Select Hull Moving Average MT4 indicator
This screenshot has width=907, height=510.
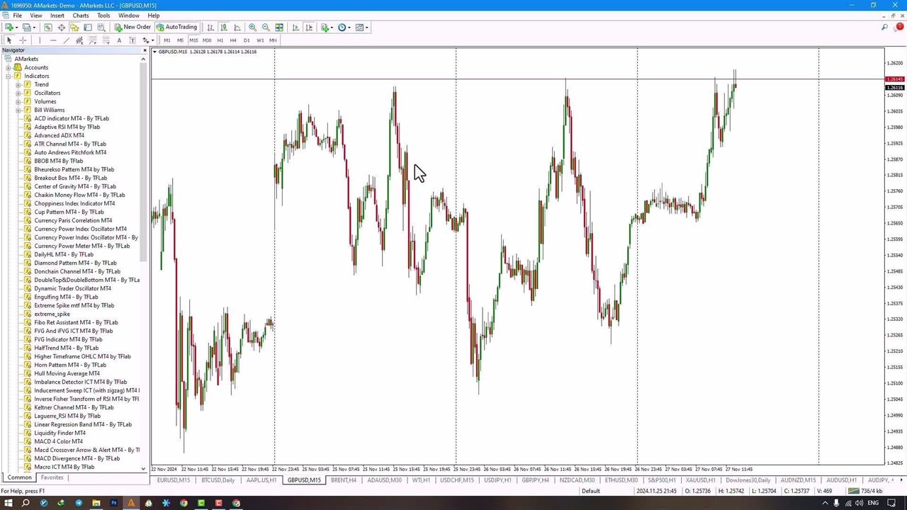(x=67, y=373)
